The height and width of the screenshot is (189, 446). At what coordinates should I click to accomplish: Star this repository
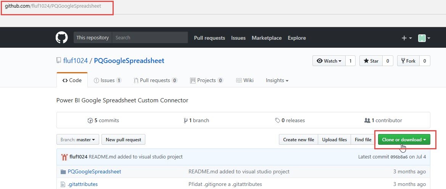371,61
